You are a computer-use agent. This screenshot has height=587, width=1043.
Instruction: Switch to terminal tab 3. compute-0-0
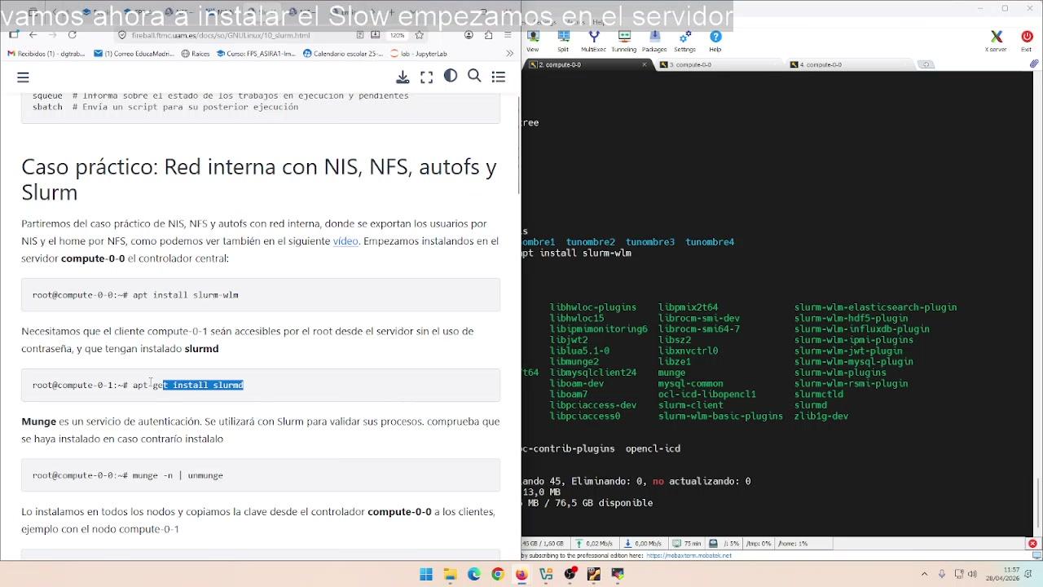[689, 64]
